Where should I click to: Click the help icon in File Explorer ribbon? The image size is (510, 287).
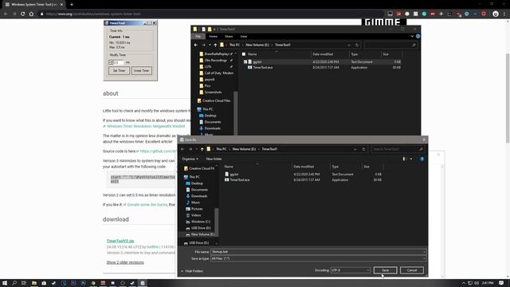(418, 37)
